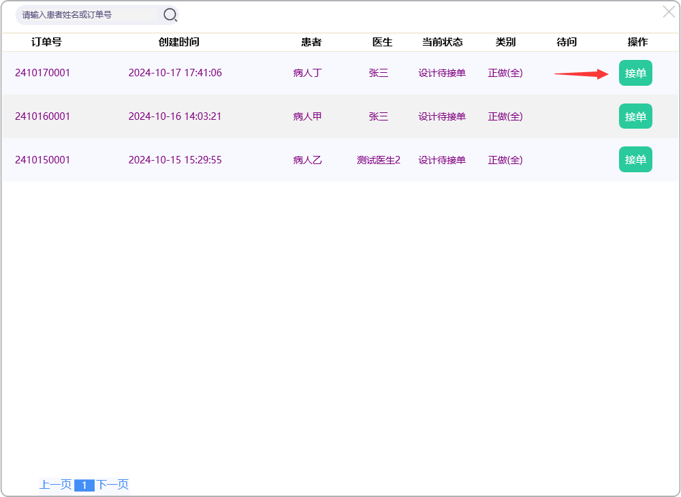
Task: Close the order list dialog
Action: (x=669, y=12)
